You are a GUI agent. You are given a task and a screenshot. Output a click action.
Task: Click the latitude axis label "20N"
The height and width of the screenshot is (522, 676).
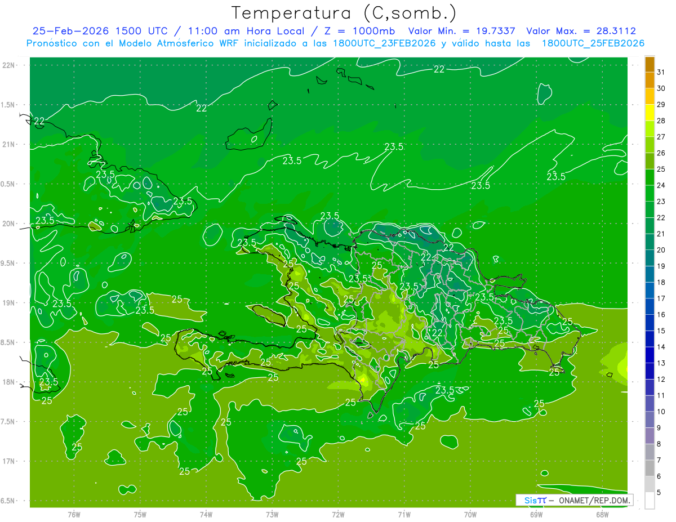pos(10,224)
